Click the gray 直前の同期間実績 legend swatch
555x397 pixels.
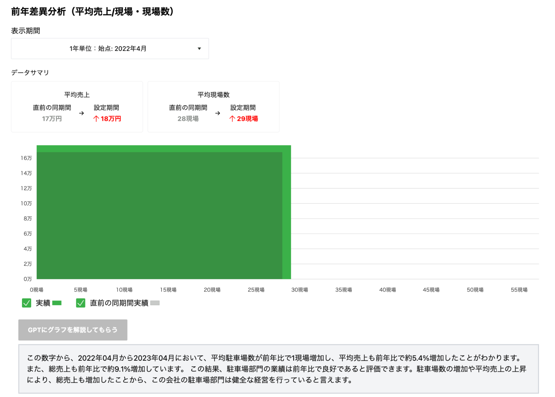coord(155,303)
